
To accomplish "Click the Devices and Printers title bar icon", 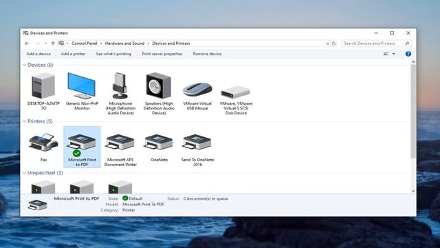I will [25, 33].
